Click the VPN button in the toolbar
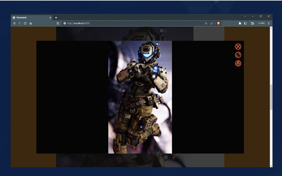Image resolution: width=282 pixels, height=176 pixels. pyautogui.click(x=261, y=23)
